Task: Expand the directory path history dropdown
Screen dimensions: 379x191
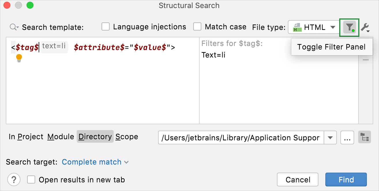Action: click(x=330, y=137)
